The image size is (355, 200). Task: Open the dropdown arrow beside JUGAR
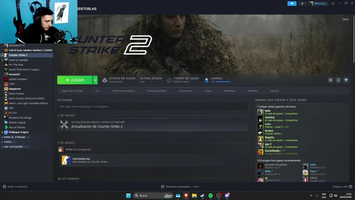point(95,80)
